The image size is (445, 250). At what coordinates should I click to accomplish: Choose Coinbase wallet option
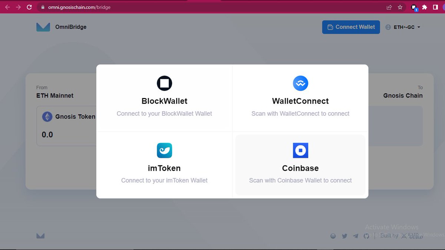[x=300, y=165]
